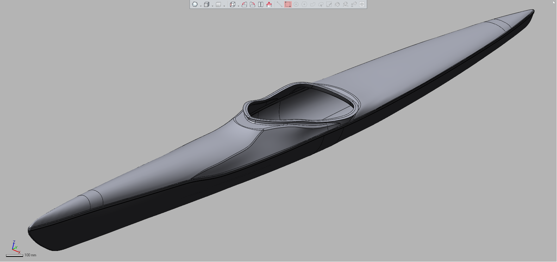The image size is (557, 262).
Task: Click the flip viewpoint icon
Action: tap(261, 4)
